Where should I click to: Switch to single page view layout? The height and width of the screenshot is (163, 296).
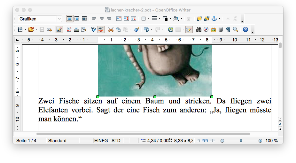point(198,141)
